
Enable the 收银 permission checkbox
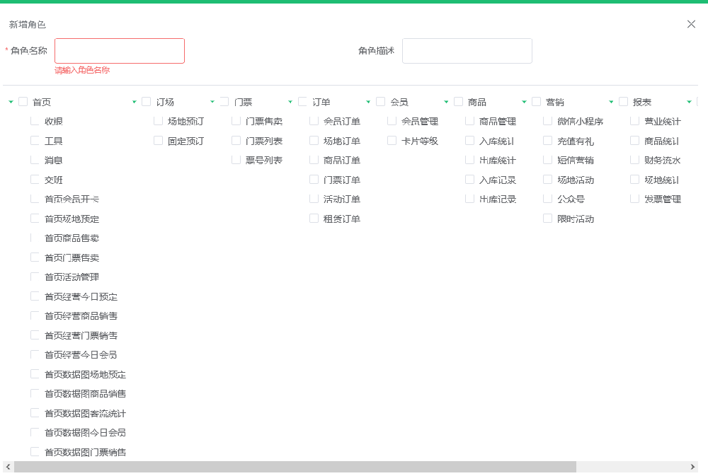[x=35, y=121]
